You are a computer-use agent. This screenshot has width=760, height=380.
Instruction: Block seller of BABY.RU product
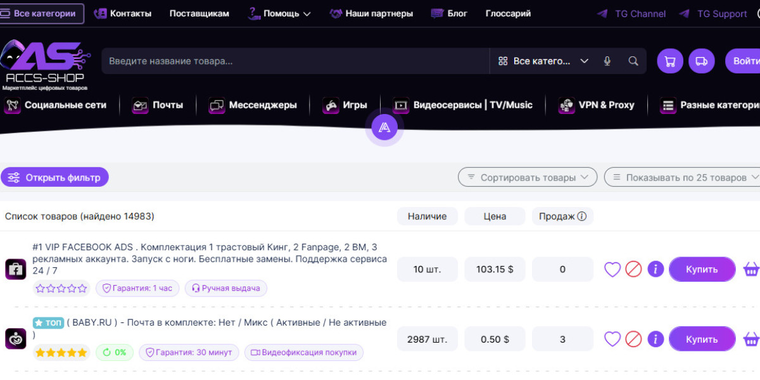pos(634,339)
